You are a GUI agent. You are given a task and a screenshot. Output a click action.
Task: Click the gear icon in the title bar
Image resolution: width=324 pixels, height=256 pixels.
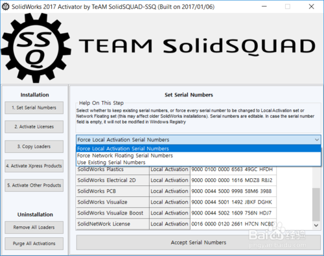pyautogui.click(x=5, y=6)
